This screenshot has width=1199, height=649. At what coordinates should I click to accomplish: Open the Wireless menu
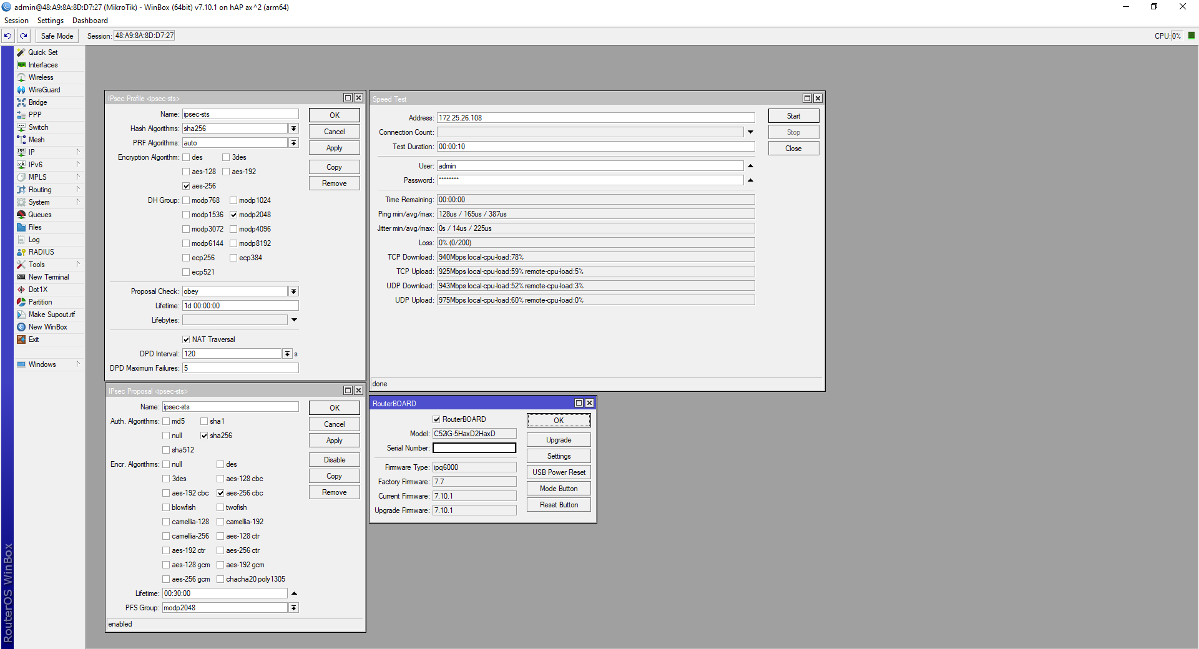(x=41, y=77)
